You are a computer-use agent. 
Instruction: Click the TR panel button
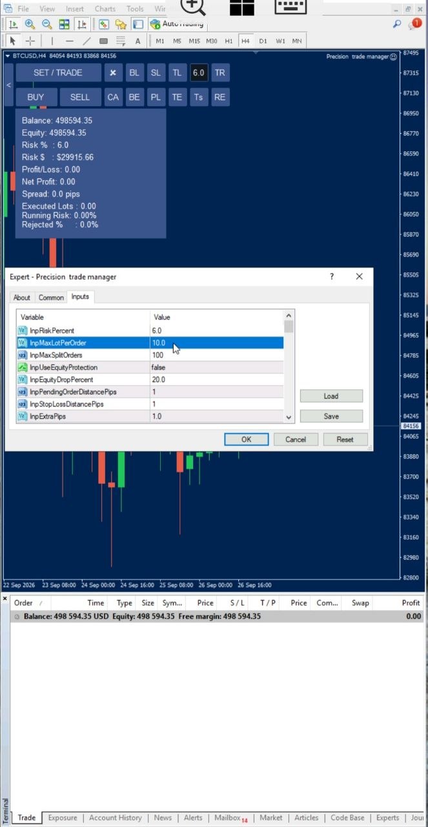[x=220, y=73]
